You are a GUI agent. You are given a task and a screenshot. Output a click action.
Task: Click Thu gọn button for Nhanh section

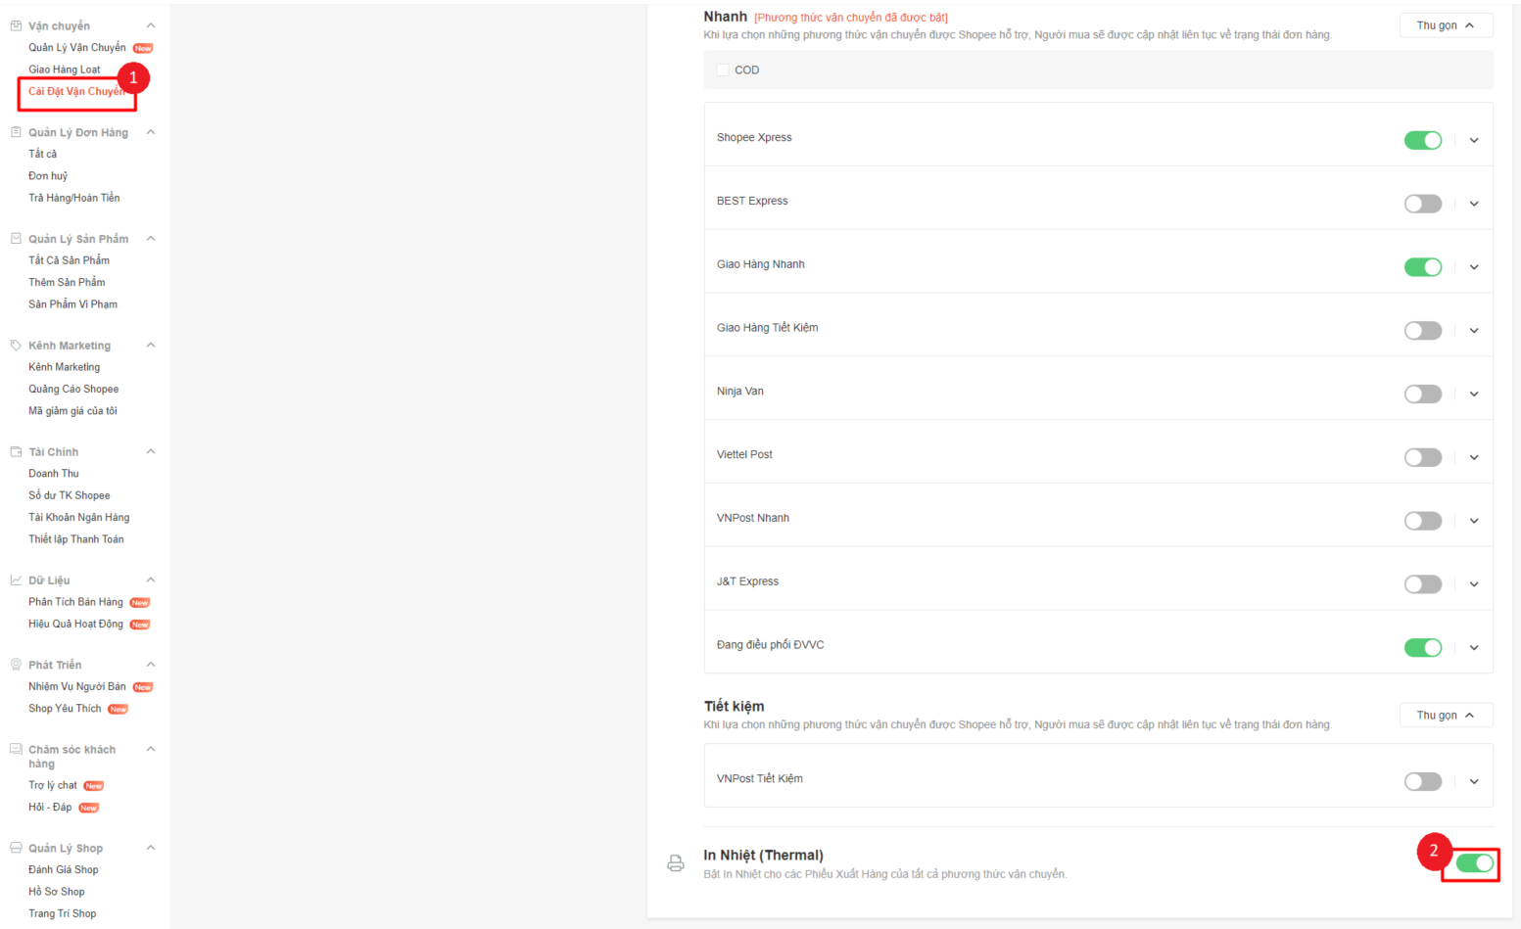1446,25
